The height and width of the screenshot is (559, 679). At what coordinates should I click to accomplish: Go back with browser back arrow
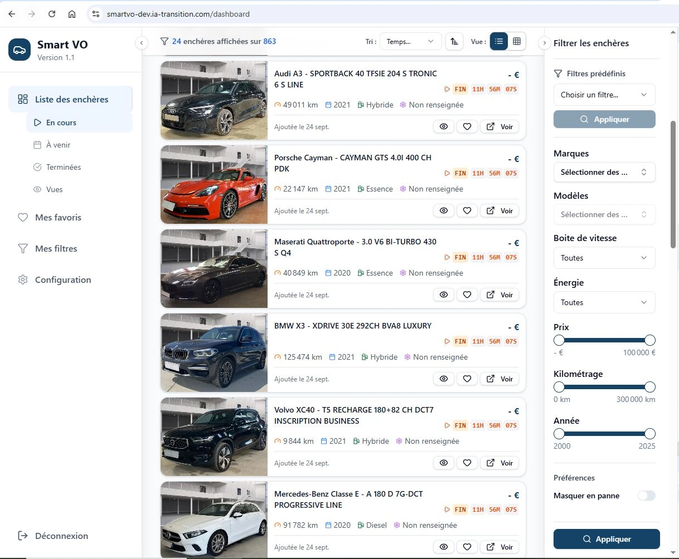point(12,14)
